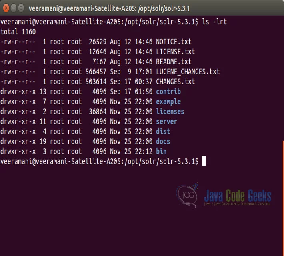The width and height of the screenshot is (284, 256).
Task: Click link count 19 in docs row
Action: (43, 142)
